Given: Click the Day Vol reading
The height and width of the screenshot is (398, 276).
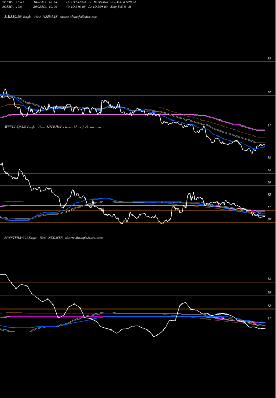Looking at the screenshot, I should tap(121, 7).
